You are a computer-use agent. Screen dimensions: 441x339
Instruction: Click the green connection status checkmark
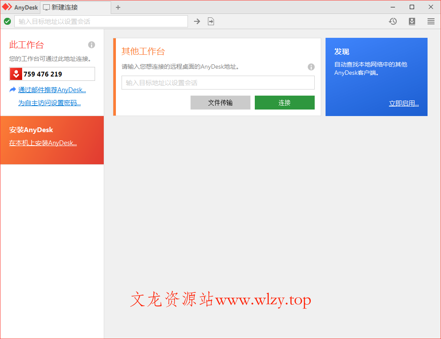[x=7, y=21]
